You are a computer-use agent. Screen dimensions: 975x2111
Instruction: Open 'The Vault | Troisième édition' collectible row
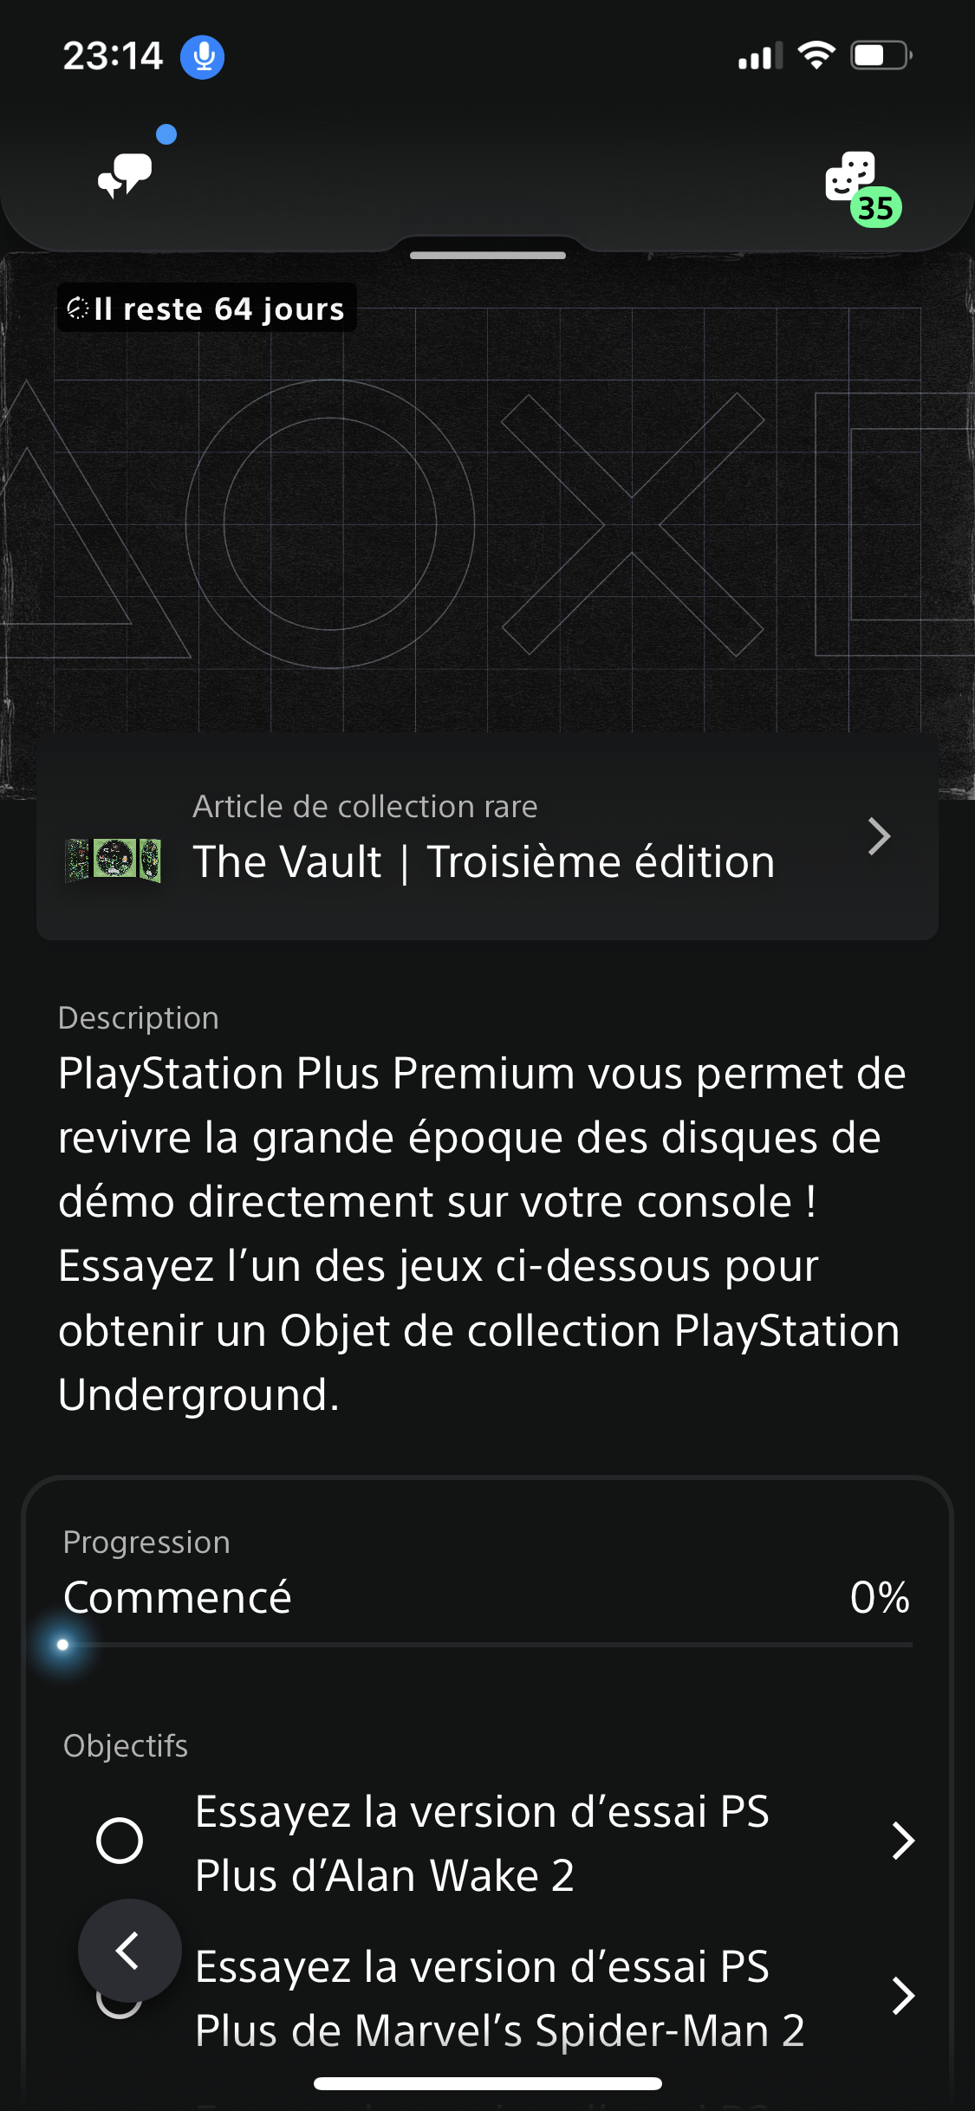tap(487, 836)
